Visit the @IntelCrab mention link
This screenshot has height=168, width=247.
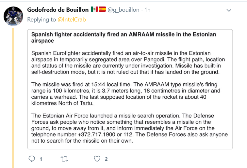pos(72,20)
